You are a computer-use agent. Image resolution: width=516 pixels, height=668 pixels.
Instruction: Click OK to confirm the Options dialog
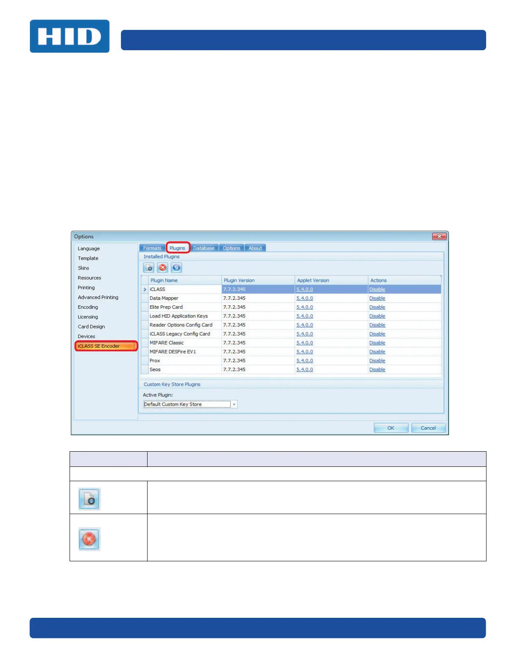391,428
